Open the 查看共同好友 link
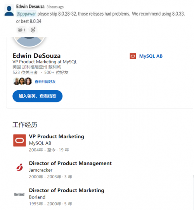The height and width of the screenshot is (210, 194). pos(45,82)
